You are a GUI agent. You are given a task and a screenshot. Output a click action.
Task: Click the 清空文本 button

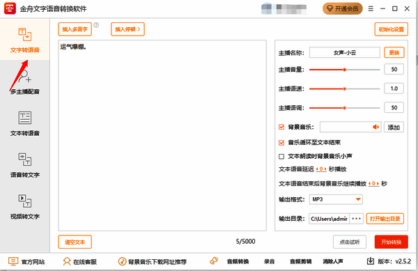point(75,242)
